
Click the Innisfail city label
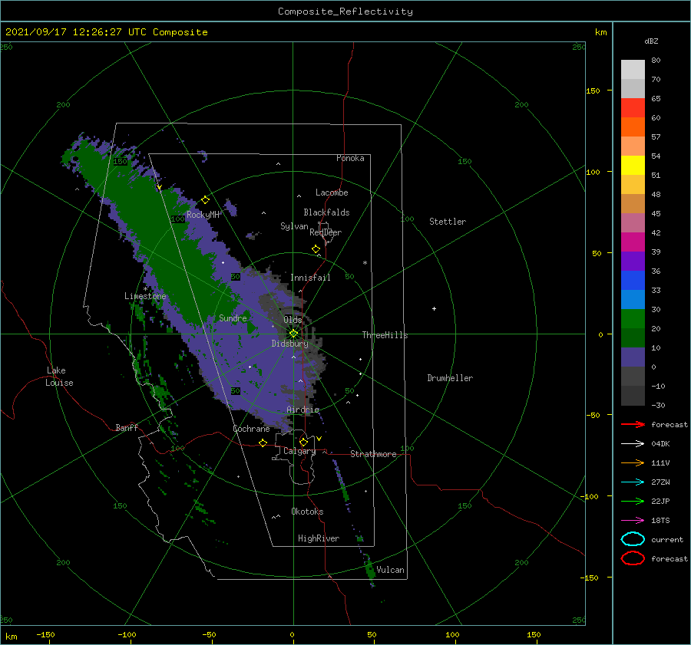coord(310,278)
